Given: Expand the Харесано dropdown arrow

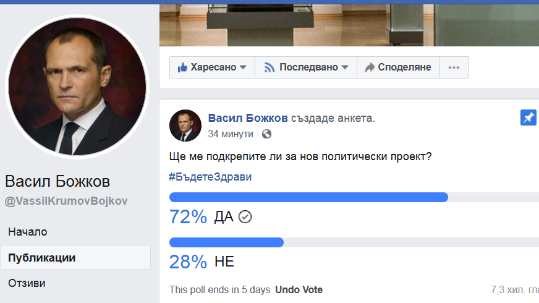Looking at the screenshot, I should 244,67.
